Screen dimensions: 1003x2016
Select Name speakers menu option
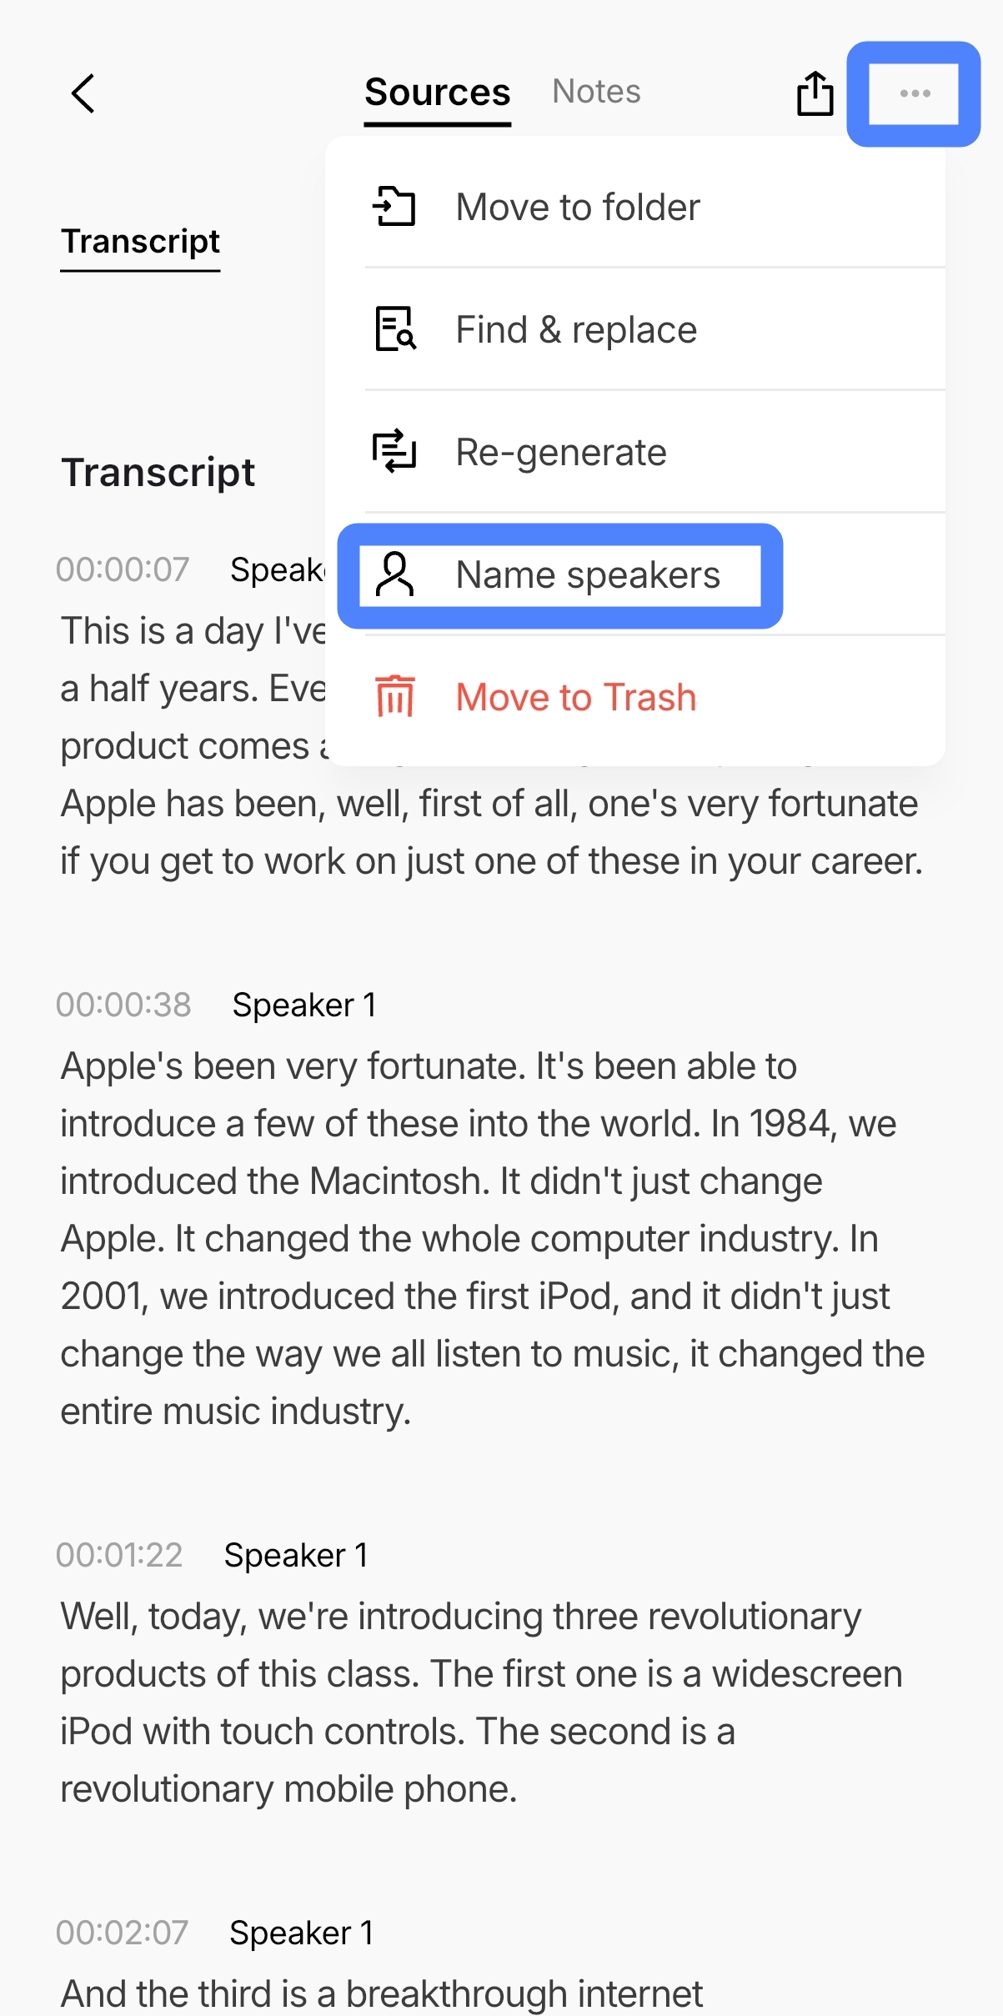(559, 575)
